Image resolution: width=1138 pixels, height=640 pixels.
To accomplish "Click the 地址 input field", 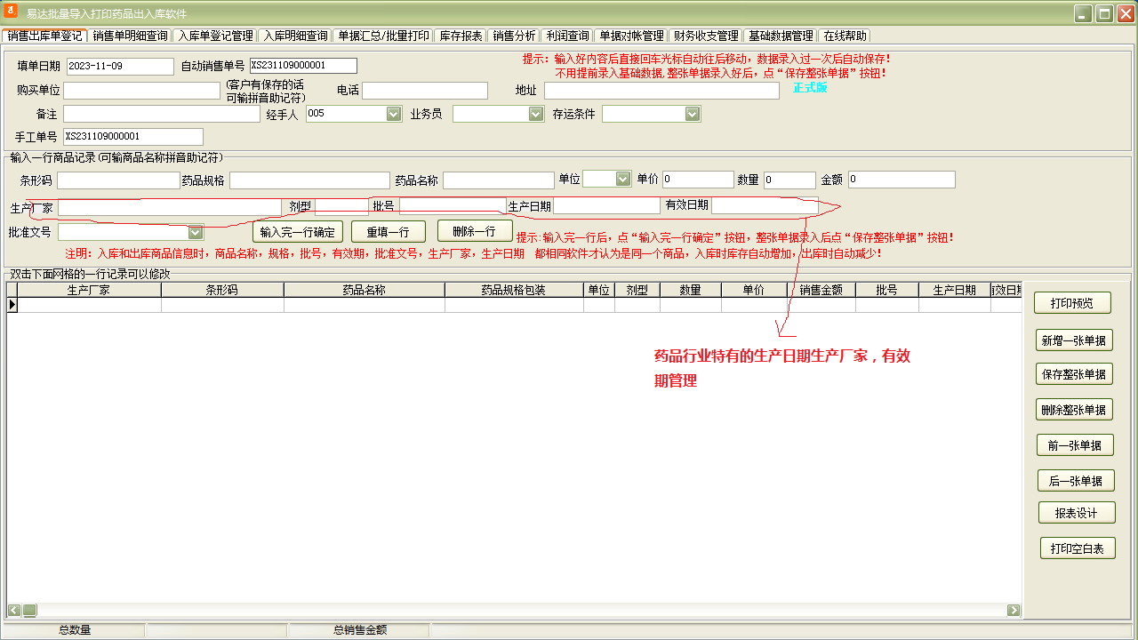I will 661,91.
